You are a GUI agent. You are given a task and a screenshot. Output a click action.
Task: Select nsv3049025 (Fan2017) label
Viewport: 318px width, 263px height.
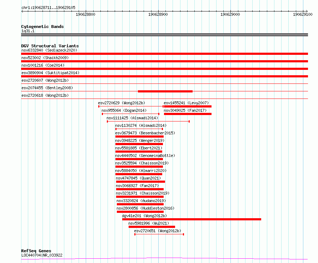(x=185, y=110)
